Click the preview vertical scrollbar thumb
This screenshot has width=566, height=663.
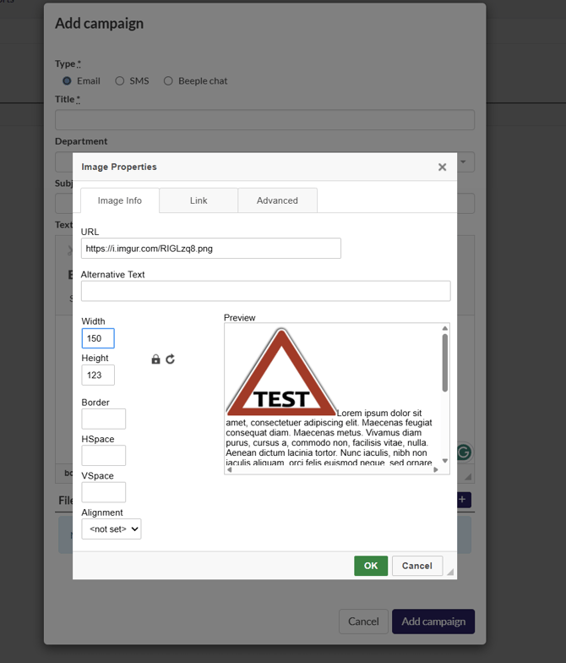pos(444,363)
